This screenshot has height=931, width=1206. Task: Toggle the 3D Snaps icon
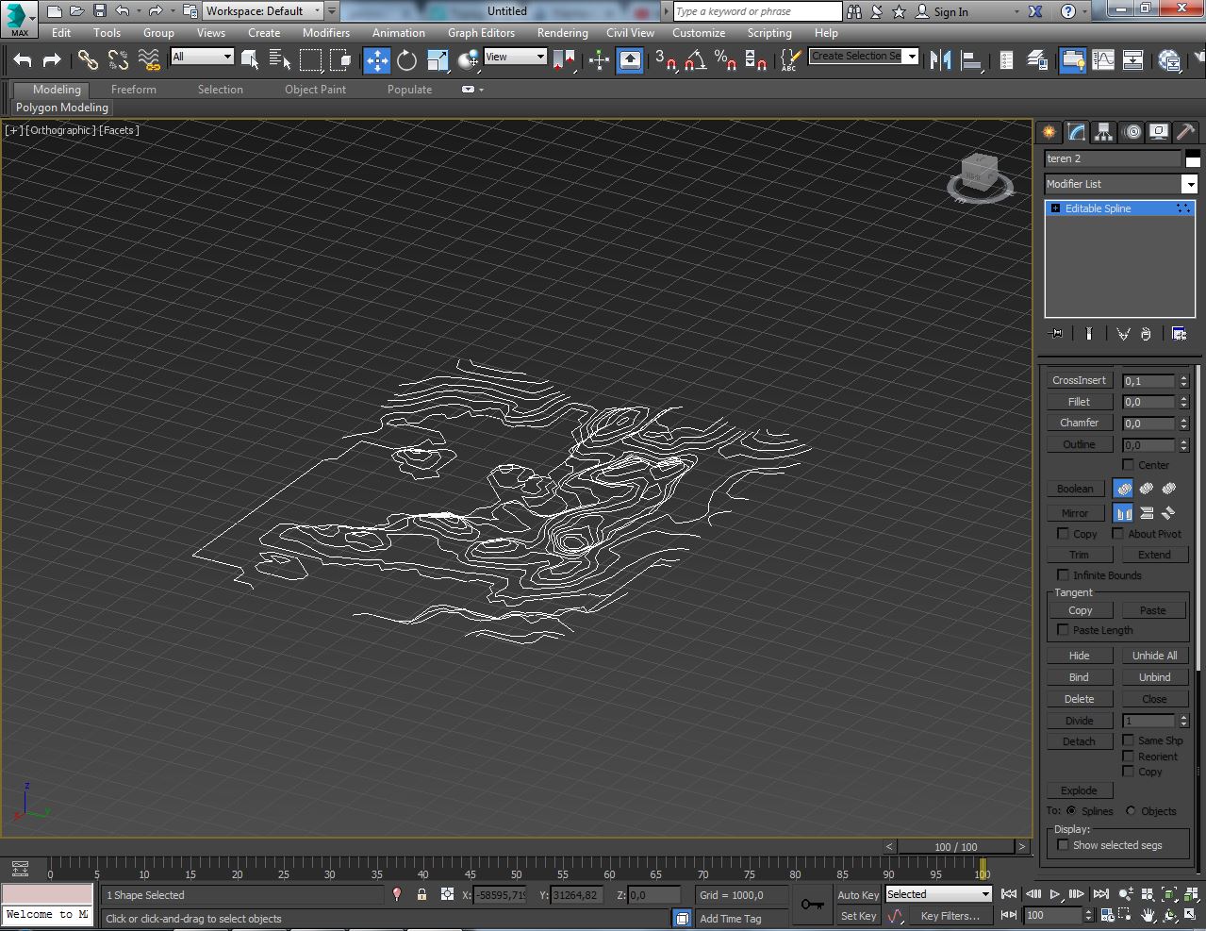(666, 60)
